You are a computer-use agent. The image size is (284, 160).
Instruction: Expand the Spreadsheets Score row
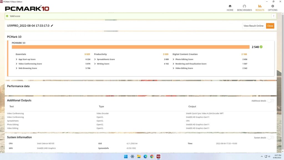[95, 59]
